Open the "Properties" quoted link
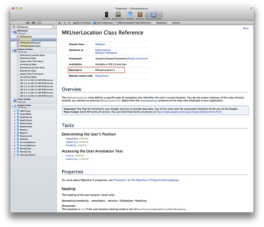This screenshot has width=264, height=227. click(x=120, y=180)
